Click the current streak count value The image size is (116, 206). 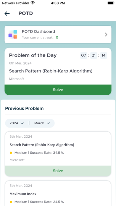point(57,38)
